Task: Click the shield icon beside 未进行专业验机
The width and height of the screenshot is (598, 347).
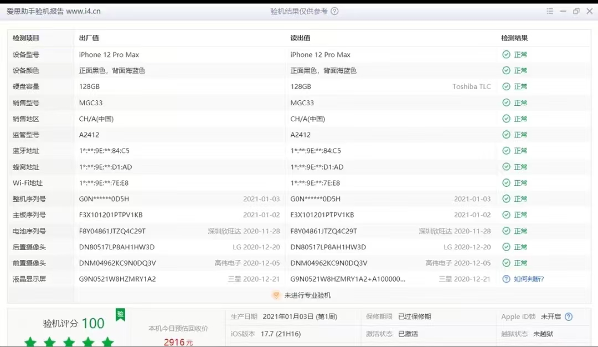Action: tap(276, 295)
